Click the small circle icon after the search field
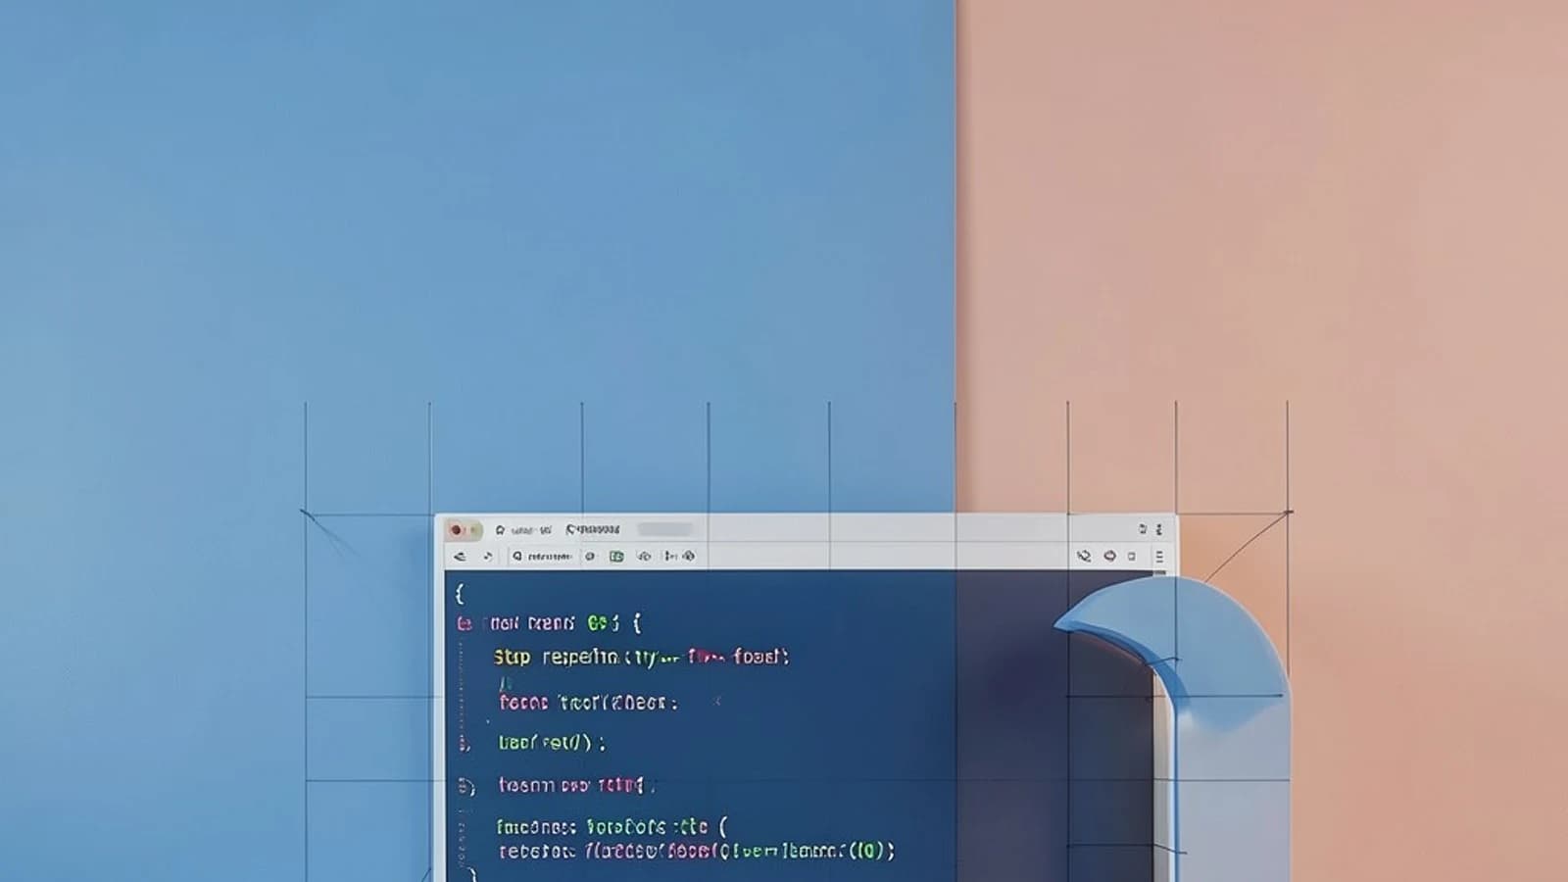1568x882 pixels. pos(590,556)
